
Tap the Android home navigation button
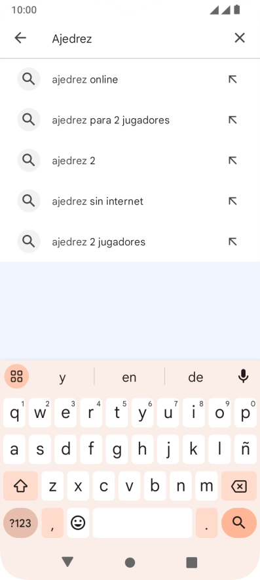coord(130,563)
